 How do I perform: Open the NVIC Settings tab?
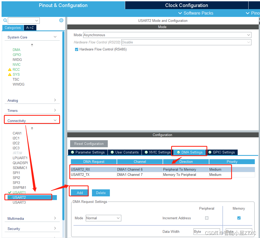click(x=157, y=152)
